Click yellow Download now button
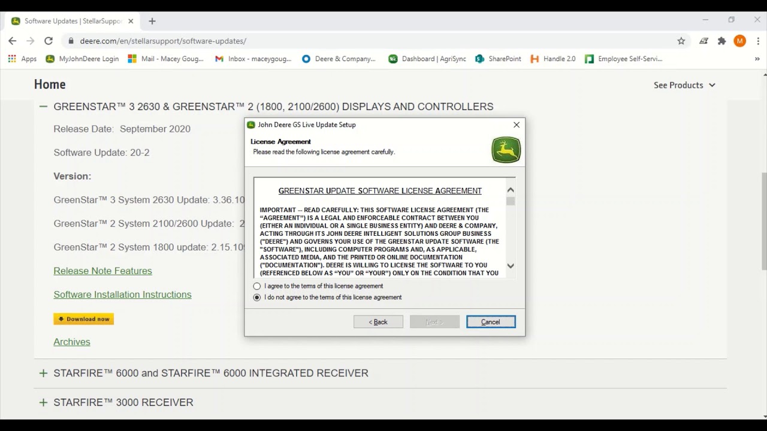The width and height of the screenshot is (767, 431). coord(83,319)
